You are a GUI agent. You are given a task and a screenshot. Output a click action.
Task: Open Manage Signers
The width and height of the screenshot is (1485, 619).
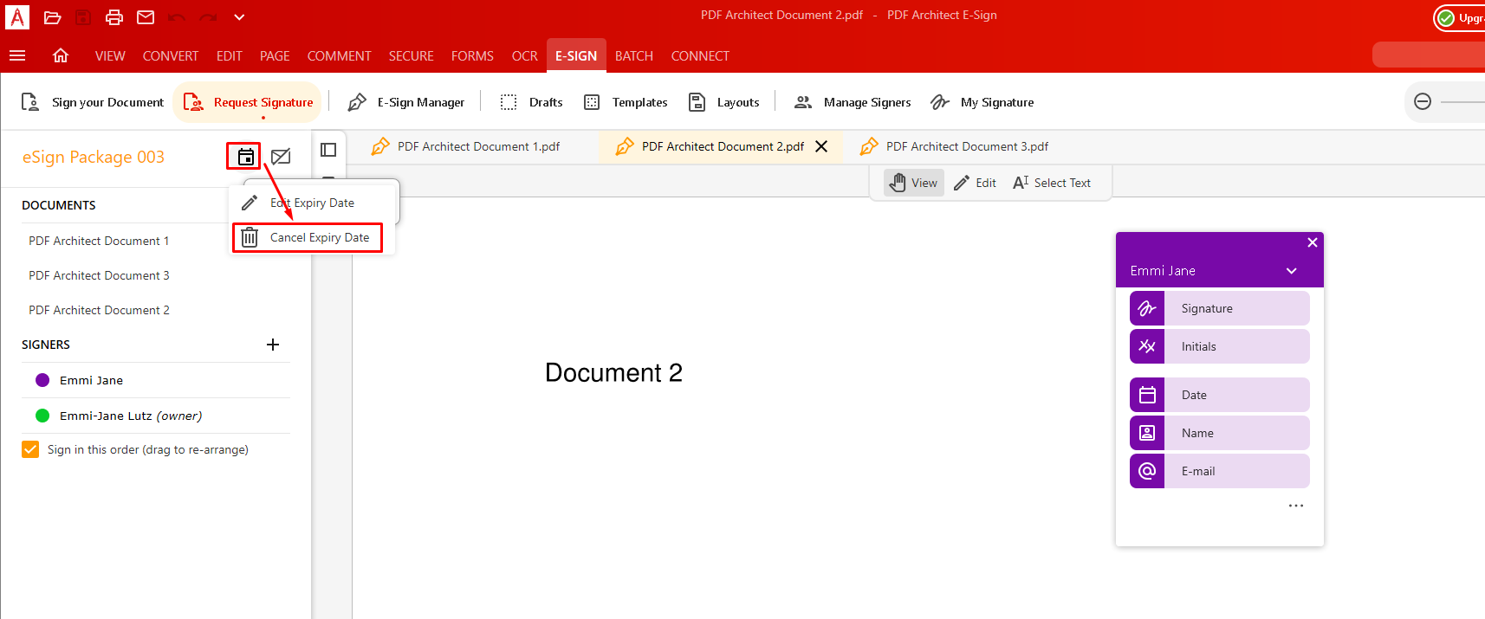tap(853, 102)
